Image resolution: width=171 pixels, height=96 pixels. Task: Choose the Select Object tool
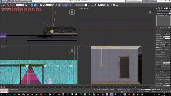click(23, 5)
